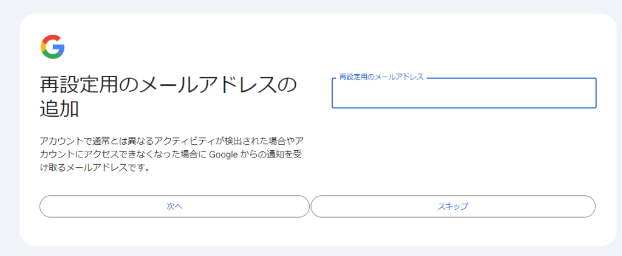Click the description line ending with 受け取るメールアドレスです

coord(95,168)
